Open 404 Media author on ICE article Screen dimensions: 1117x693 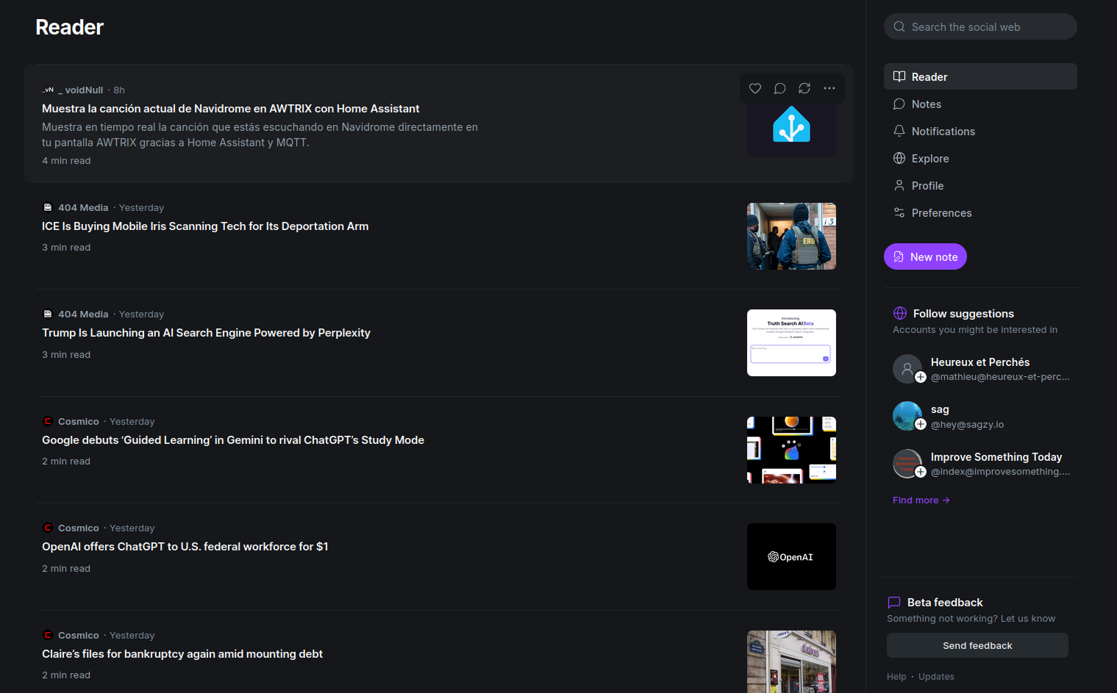pos(83,207)
